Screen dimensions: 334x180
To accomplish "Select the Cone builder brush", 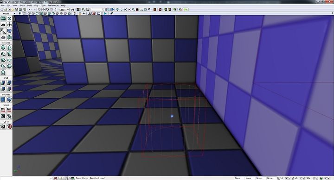I will (9, 48).
